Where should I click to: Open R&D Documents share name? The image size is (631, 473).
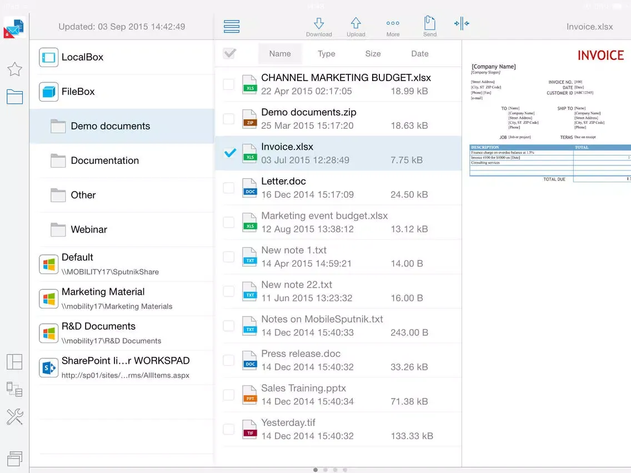[99, 326]
